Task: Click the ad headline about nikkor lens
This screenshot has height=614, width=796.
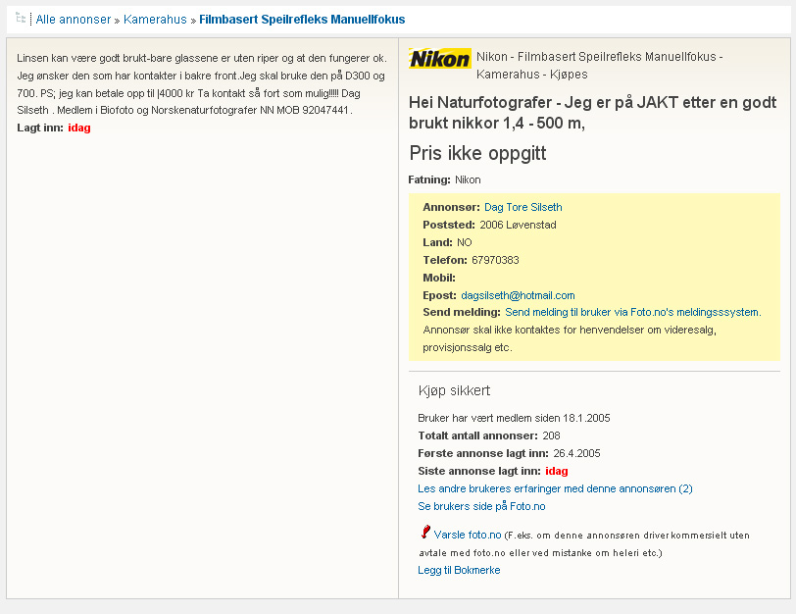Action: click(x=592, y=113)
